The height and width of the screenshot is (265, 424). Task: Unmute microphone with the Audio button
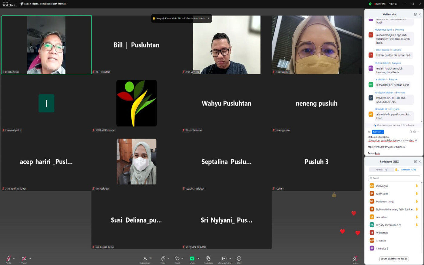(x=8, y=259)
